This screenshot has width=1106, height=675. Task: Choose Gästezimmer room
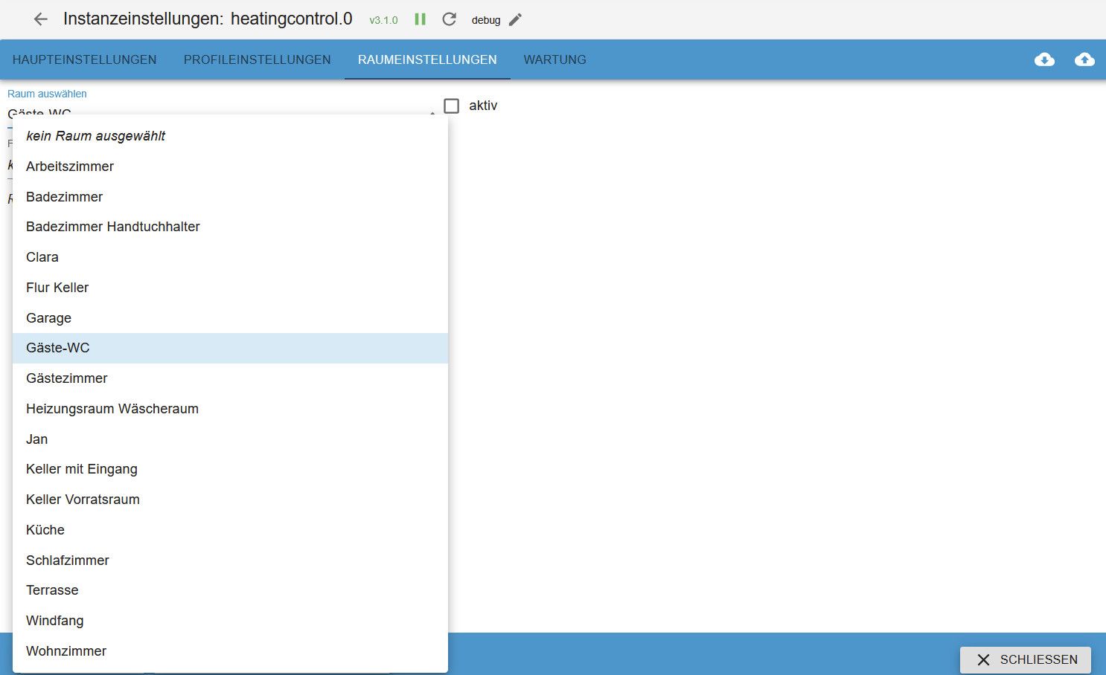(x=230, y=378)
